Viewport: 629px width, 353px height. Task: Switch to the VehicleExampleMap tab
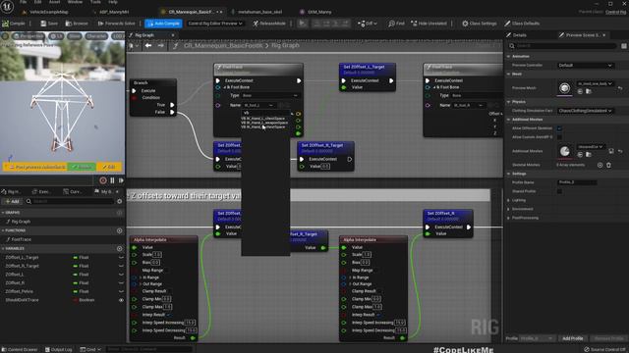(49, 12)
